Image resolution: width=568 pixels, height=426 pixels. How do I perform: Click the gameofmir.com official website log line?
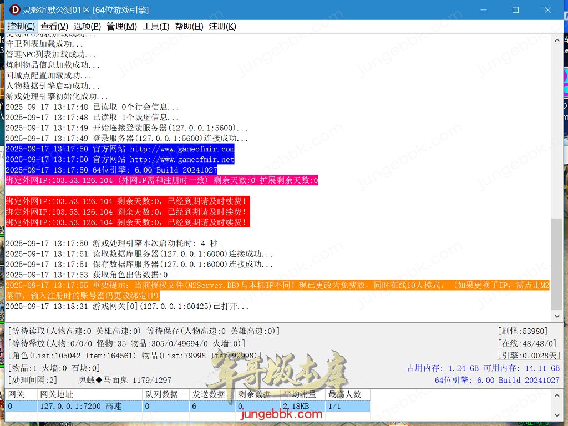coord(120,149)
